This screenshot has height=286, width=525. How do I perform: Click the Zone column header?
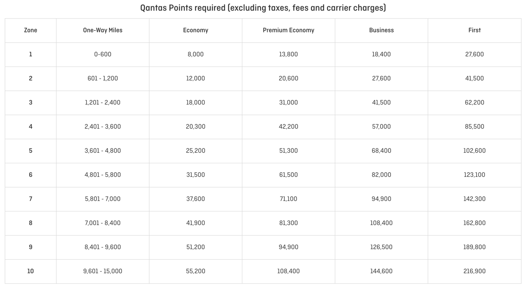point(31,30)
